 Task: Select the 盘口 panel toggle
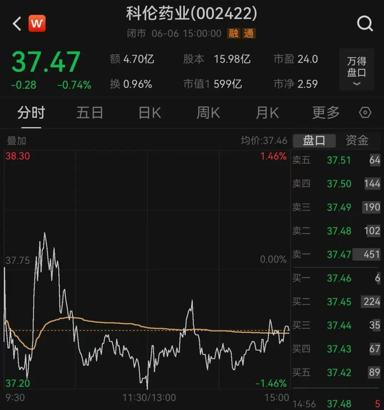pyautogui.click(x=314, y=141)
